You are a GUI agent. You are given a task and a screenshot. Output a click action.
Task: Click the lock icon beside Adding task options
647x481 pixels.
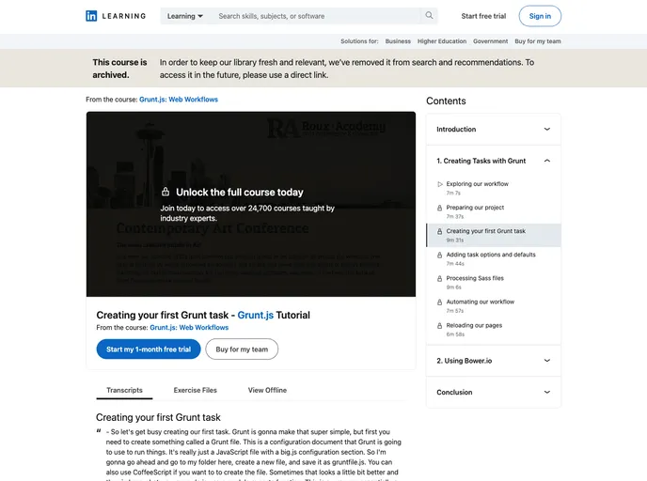click(x=439, y=255)
